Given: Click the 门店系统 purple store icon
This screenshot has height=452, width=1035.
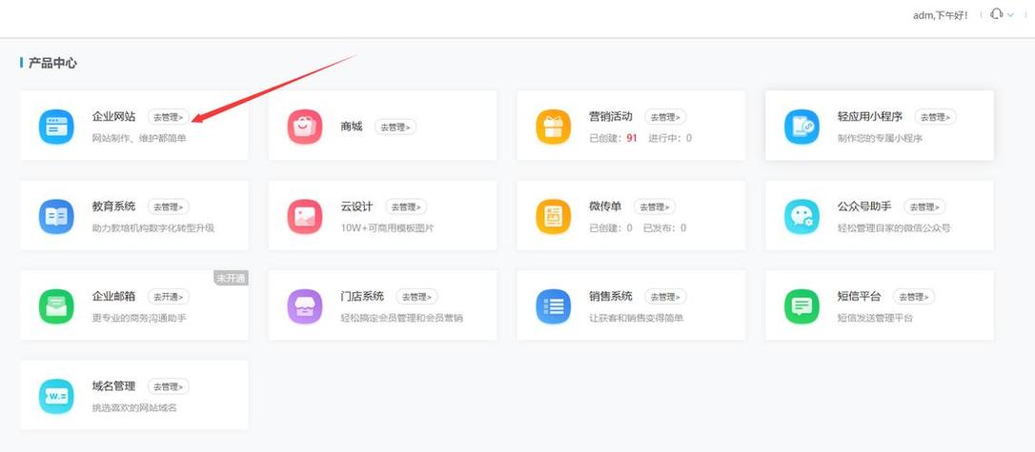Looking at the screenshot, I should [x=305, y=306].
